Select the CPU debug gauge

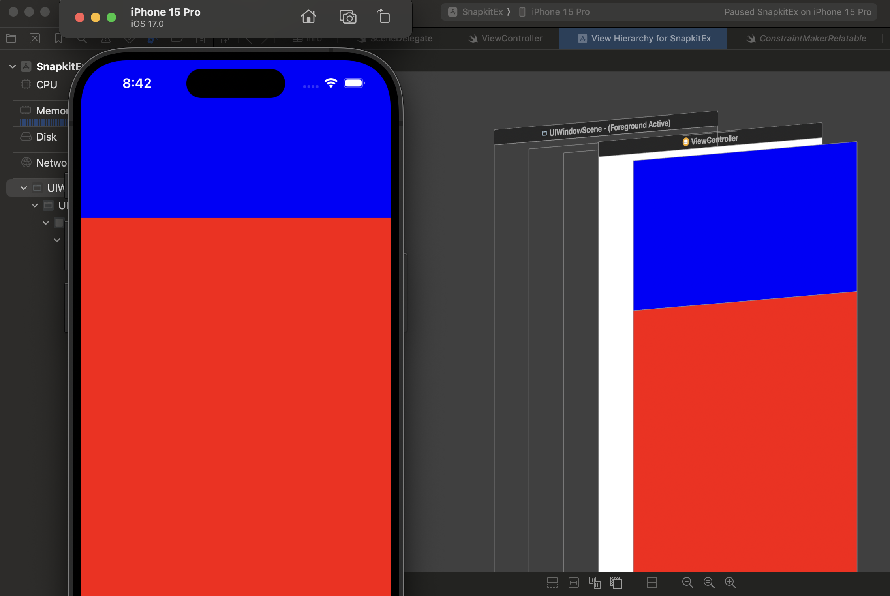47,85
